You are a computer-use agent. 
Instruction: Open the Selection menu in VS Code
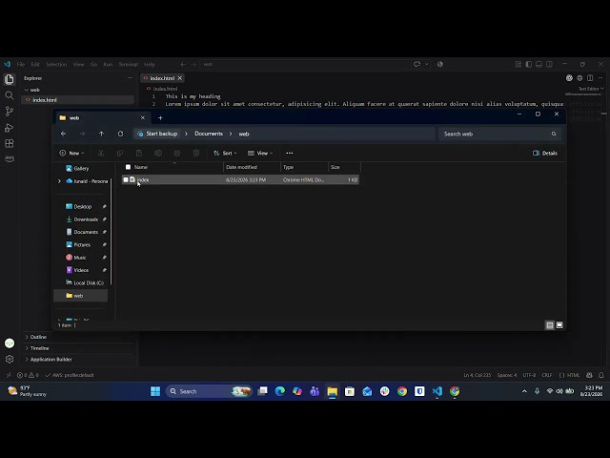[x=56, y=64]
